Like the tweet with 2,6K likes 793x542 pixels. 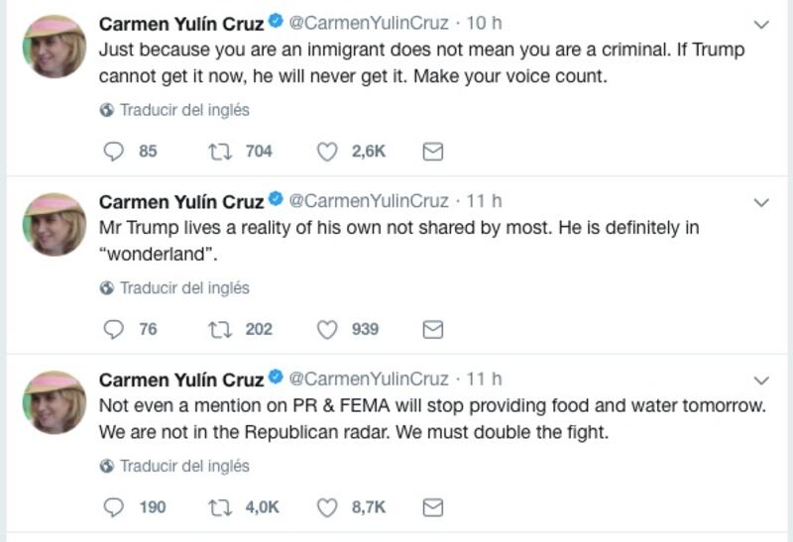pyautogui.click(x=327, y=152)
